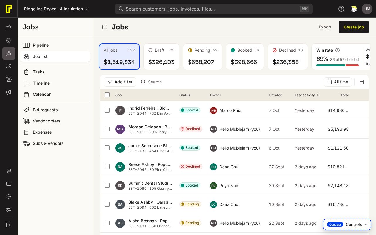Click the global search customers, jobs, invoices field
Viewport: 376px width, 235px height.
pyautogui.click(x=214, y=9)
